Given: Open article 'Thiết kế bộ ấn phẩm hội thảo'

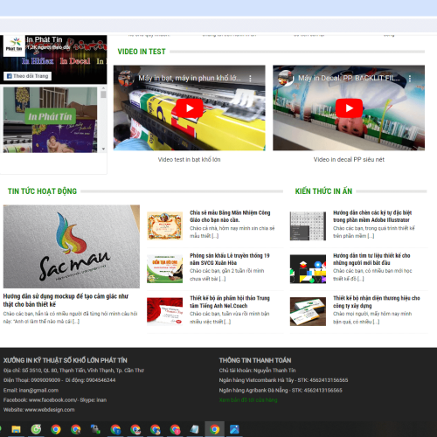Looking at the screenshot, I should coord(230,302).
